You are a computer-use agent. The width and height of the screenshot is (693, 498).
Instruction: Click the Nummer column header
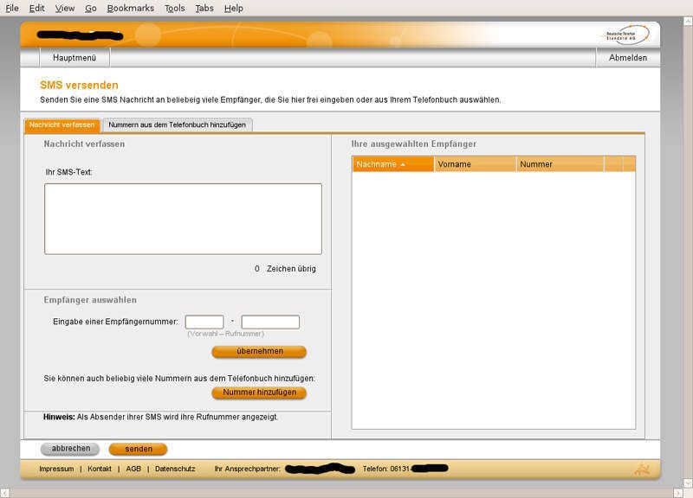[560, 164]
